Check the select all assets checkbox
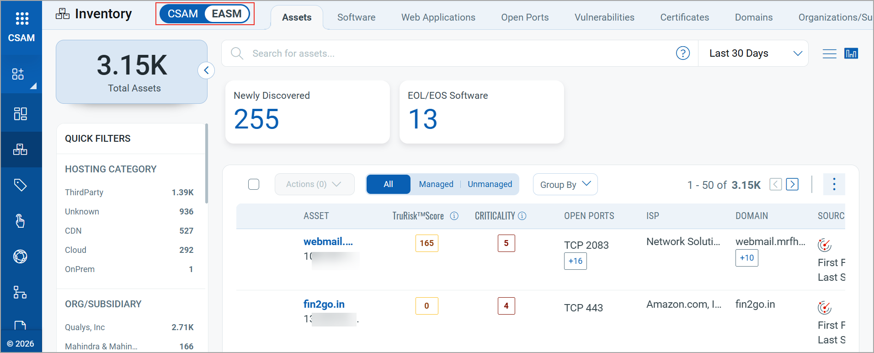 pos(254,184)
